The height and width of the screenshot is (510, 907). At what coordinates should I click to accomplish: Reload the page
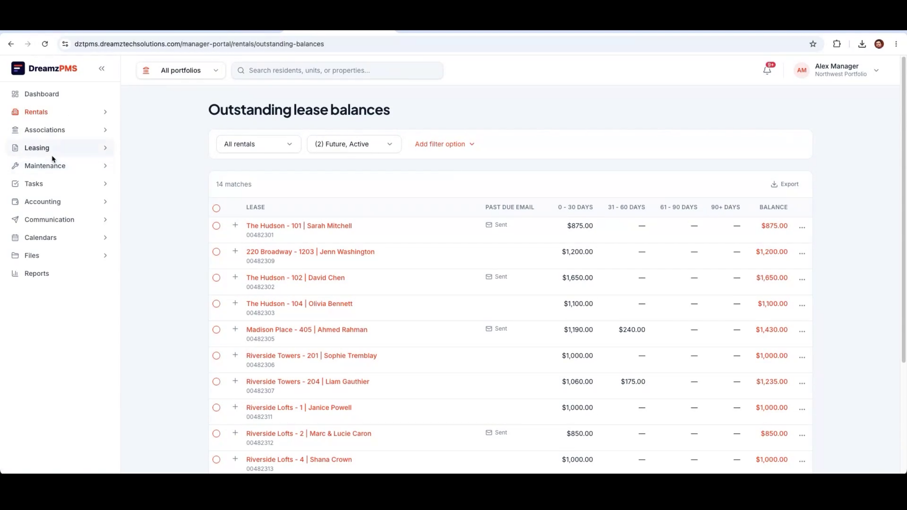click(45, 44)
